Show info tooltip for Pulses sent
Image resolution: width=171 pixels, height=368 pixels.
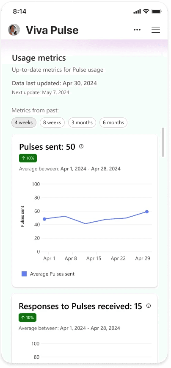tap(81, 146)
